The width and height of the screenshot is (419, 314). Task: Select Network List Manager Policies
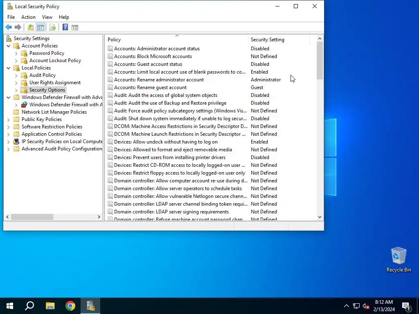[x=54, y=112]
